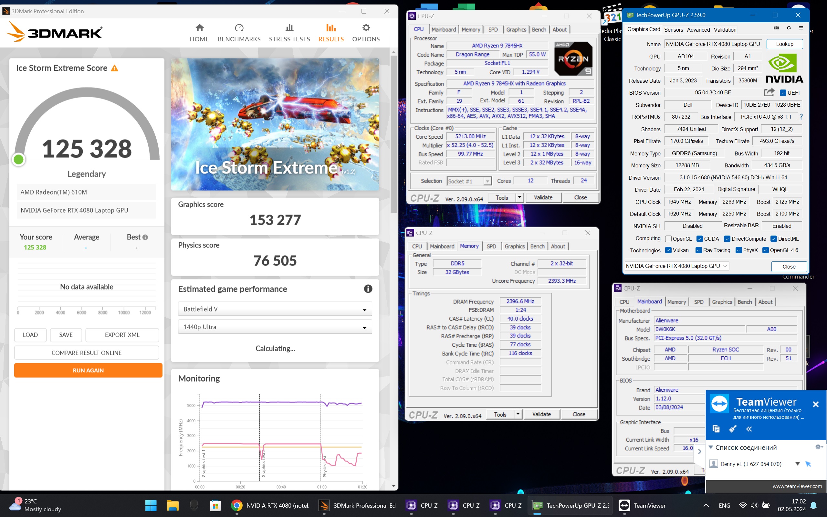Click 3DMark scrollbar down arrow
This screenshot has width=827, height=517.
coord(394,486)
